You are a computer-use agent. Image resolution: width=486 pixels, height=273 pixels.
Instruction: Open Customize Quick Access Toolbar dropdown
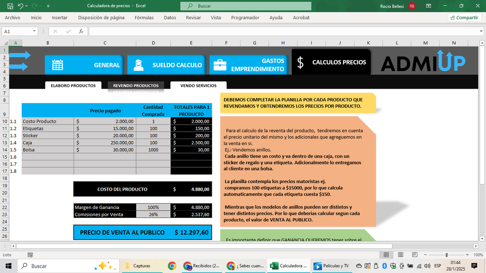click(48, 6)
